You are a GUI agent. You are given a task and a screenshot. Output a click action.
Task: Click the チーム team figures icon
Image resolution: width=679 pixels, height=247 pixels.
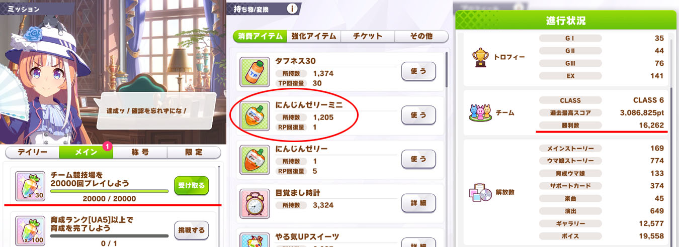tap(481, 113)
